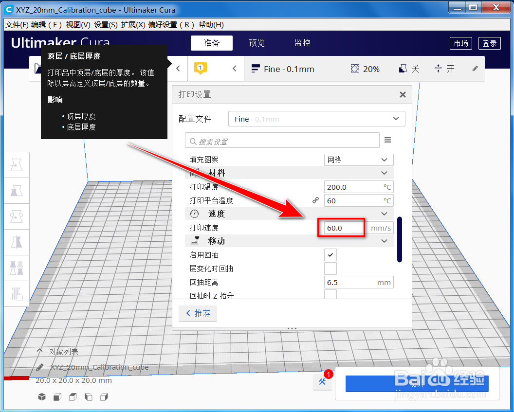Click the 20% infill icon
Viewport: 514px width, 412px height.
click(x=355, y=69)
